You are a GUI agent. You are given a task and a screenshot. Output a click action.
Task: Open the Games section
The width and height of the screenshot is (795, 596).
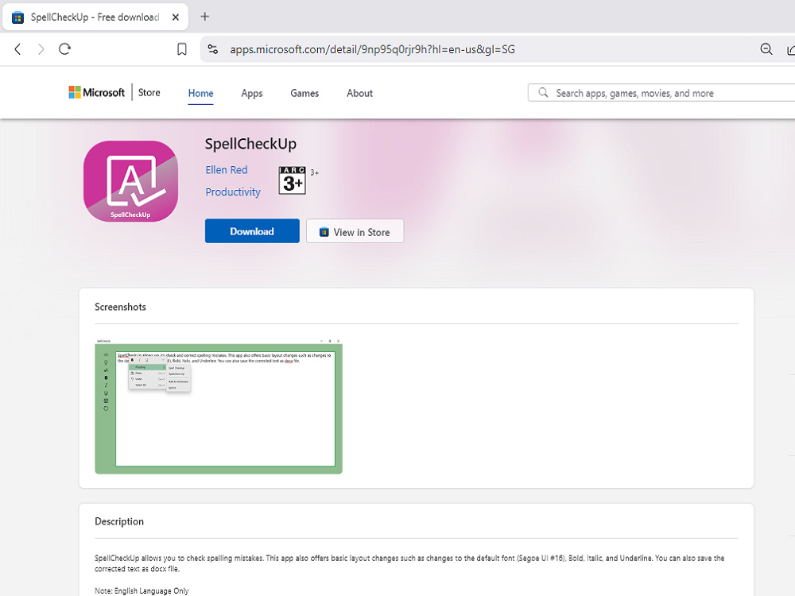[x=304, y=93]
